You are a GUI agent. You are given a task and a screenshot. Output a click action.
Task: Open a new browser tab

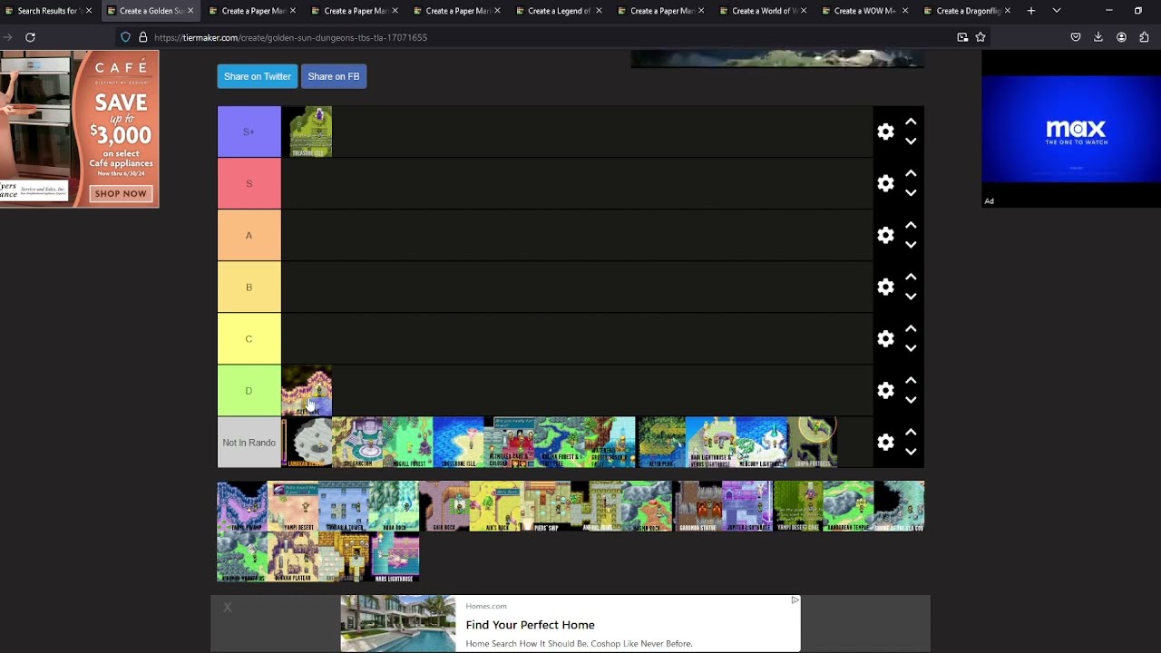click(x=1031, y=11)
